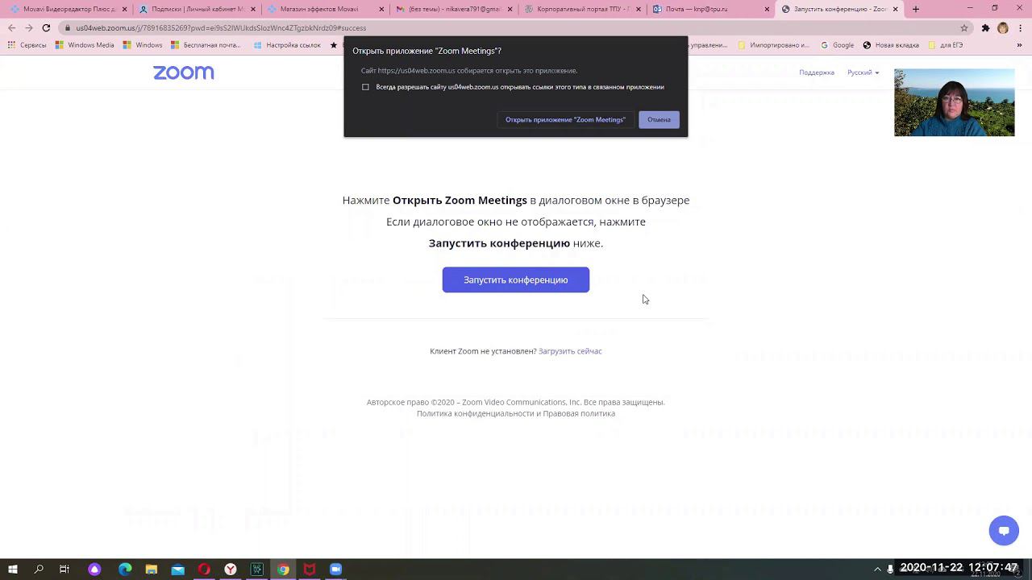
Task: Open 'Новая вкладка' bookmark
Action: [x=891, y=45]
